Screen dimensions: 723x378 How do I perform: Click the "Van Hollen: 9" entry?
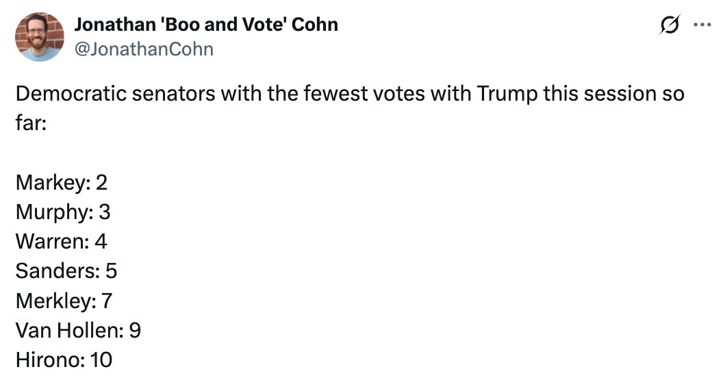(78, 330)
